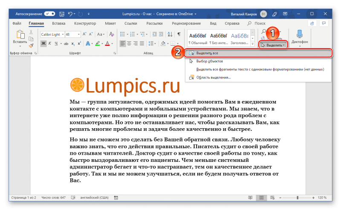Screen dimensions: 341x210
Task: Click the Save icon in title bar
Action: pos(62,14)
